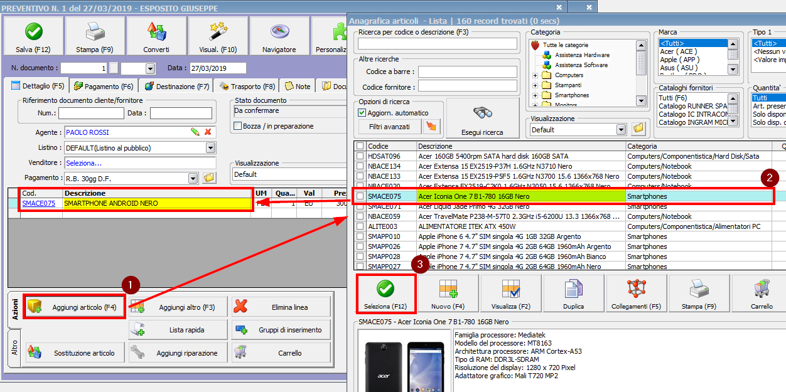Click the orange arrow next to Filtri avanzati
The height and width of the screenshot is (392, 786).
[x=432, y=127]
